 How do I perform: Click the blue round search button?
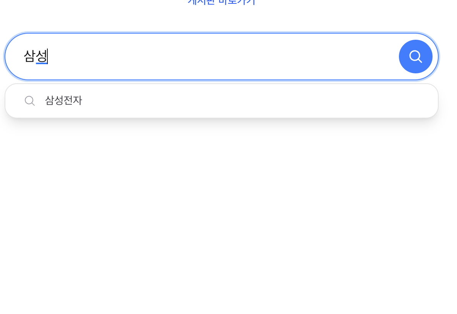tap(415, 57)
